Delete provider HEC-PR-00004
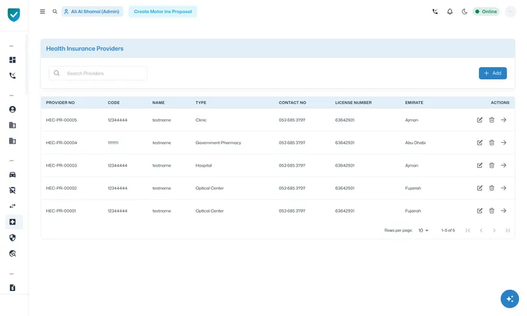Image resolution: width=527 pixels, height=316 pixels. point(491,143)
